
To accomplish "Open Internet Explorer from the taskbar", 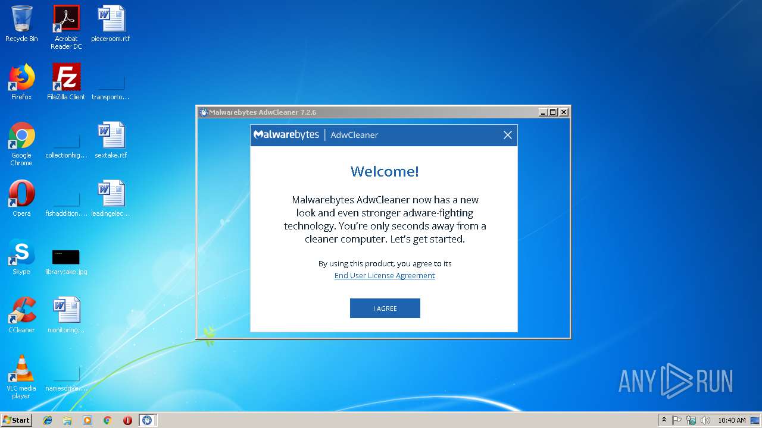I will click(48, 420).
